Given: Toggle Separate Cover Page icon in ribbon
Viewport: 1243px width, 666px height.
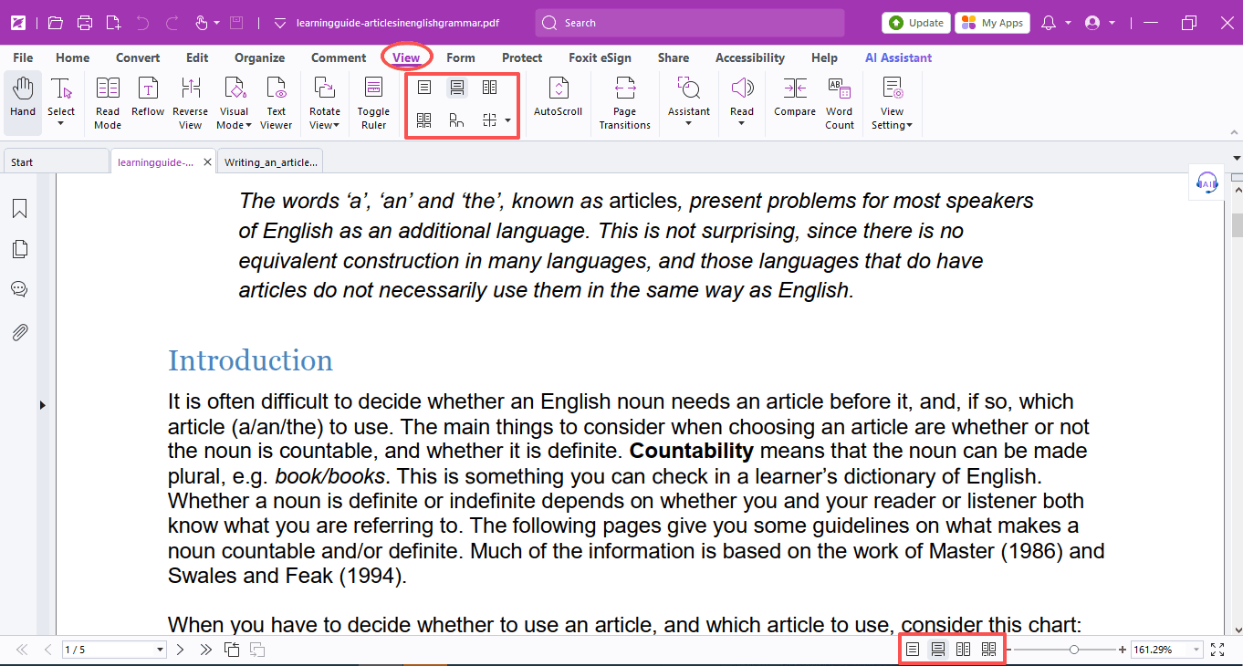Looking at the screenshot, I should point(457,120).
